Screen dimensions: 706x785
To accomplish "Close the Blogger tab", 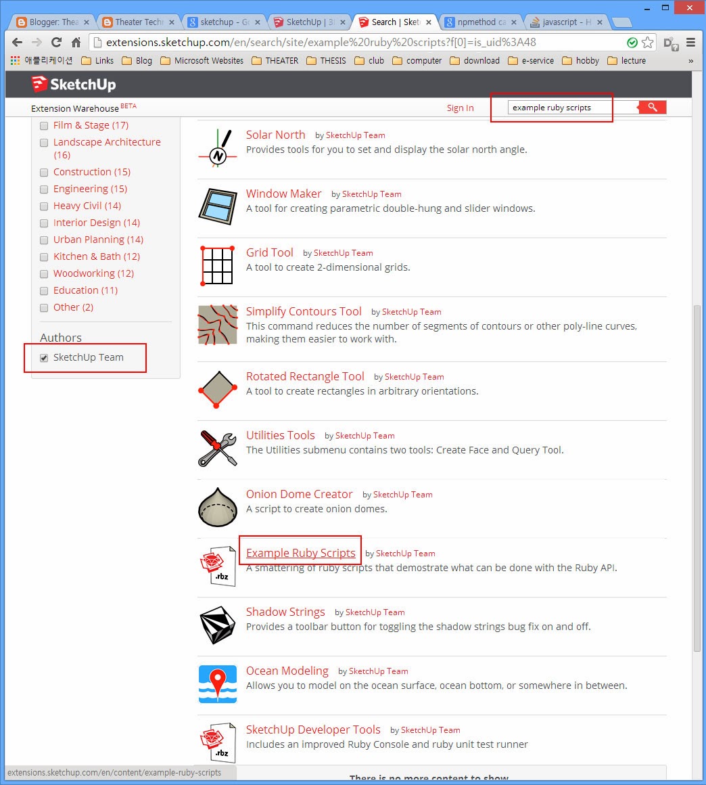I will [x=87, y=22].
